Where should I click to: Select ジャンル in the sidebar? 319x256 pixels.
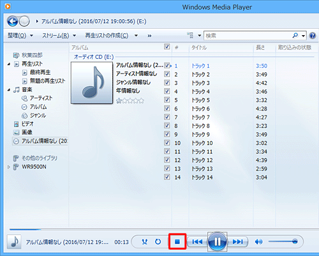[38, 116]
